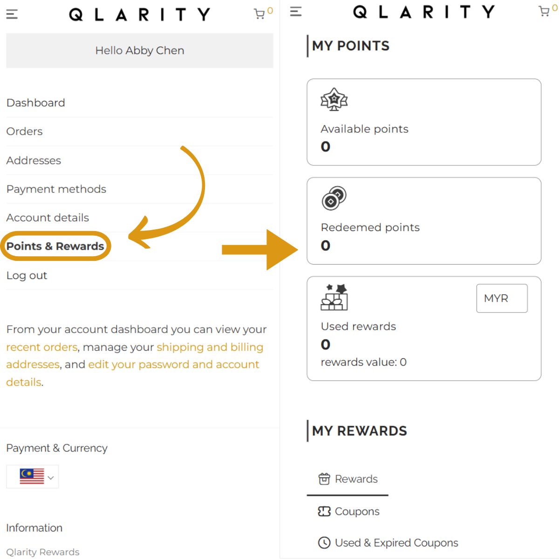Image resolution: width=559 pixels, height=559 pixels.
Task: Open the hamburger menu on right screen
Action: [x=296, y=12]
